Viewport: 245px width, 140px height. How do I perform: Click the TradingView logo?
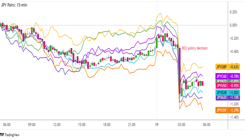(x=10, y=134)
